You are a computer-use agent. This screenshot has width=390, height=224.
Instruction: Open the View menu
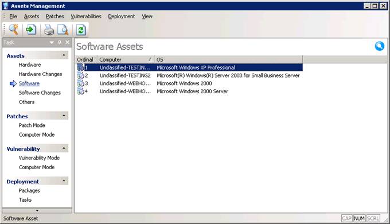(147, 17)
